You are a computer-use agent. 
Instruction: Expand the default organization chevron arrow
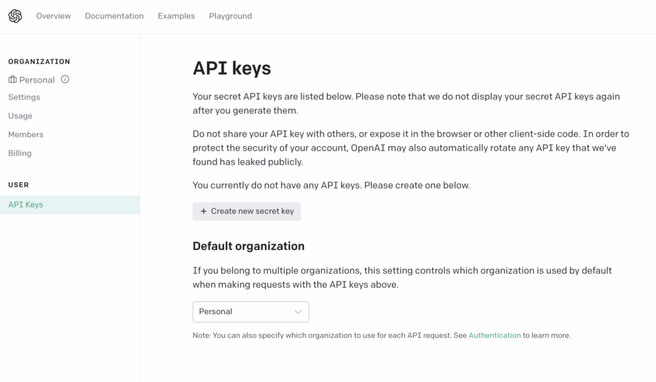(298, 311)
